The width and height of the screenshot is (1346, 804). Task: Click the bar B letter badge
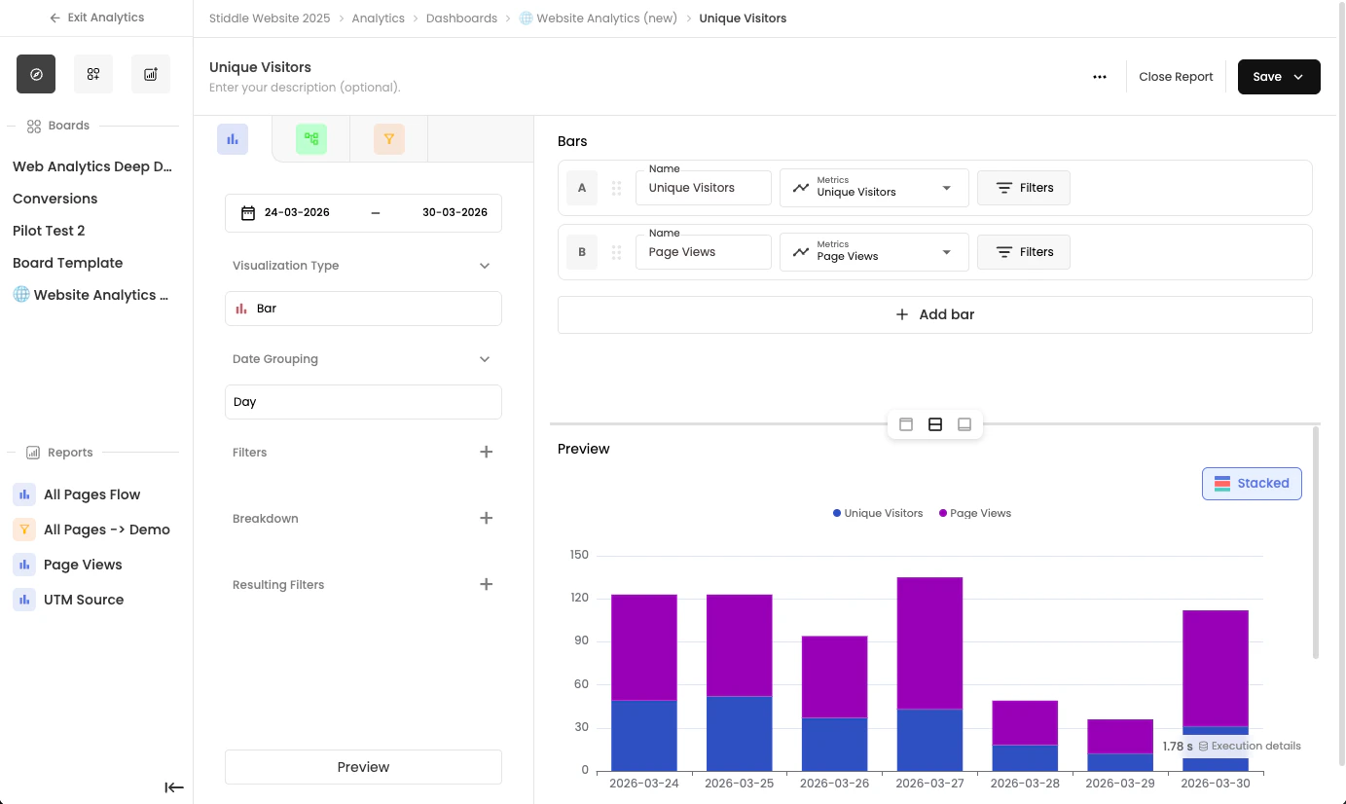point(582,252)
